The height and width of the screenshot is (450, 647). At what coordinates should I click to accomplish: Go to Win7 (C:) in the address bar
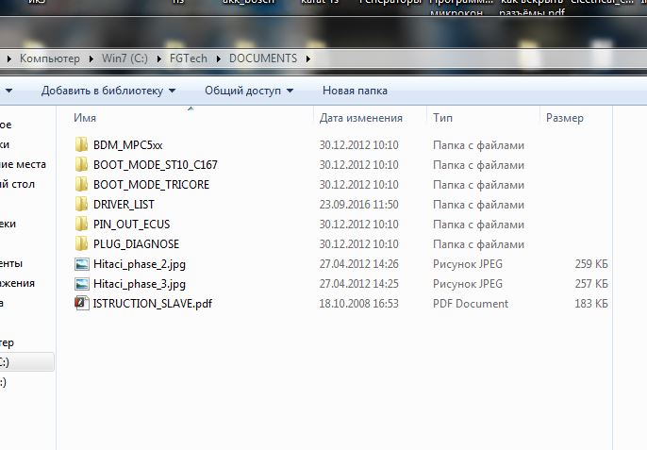[x=124, y=58]
